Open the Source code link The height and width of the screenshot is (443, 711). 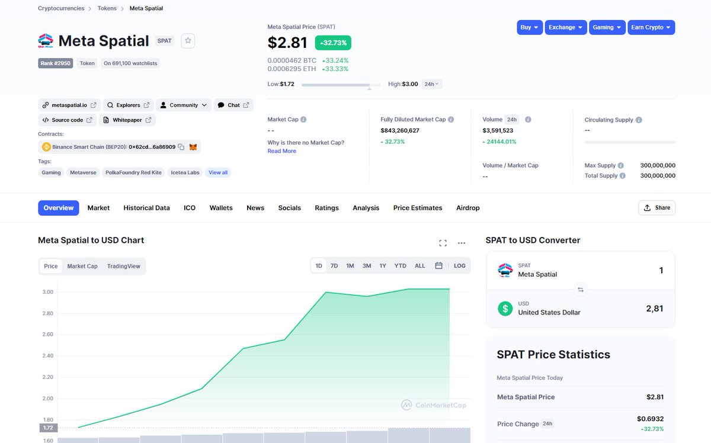click(x=68, y=120)
